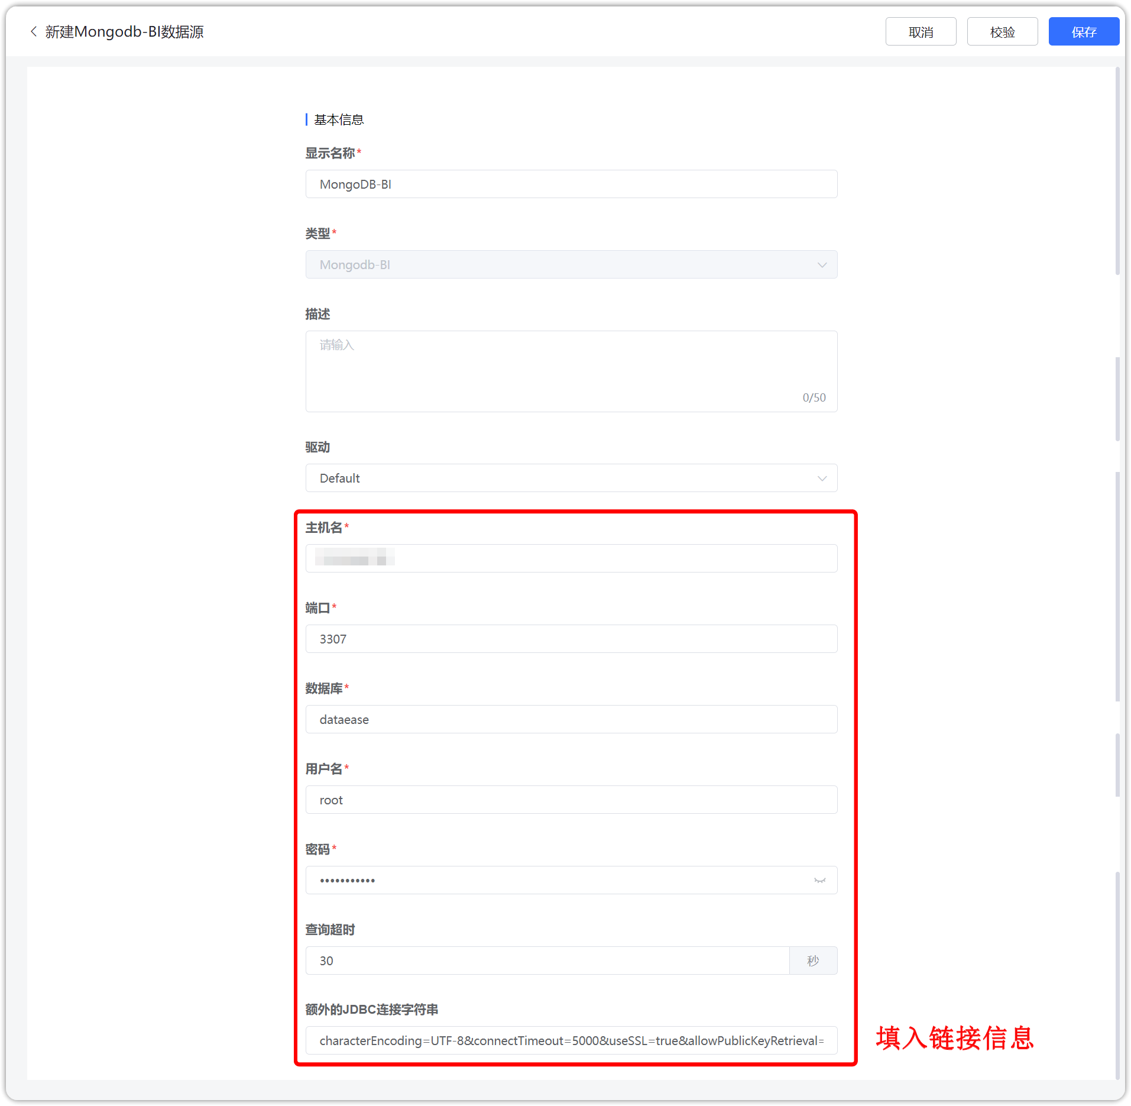Click the vertical scrollbar on right edge
This screenshot has width=1131, height=1106.
(x=1117, y=172)
